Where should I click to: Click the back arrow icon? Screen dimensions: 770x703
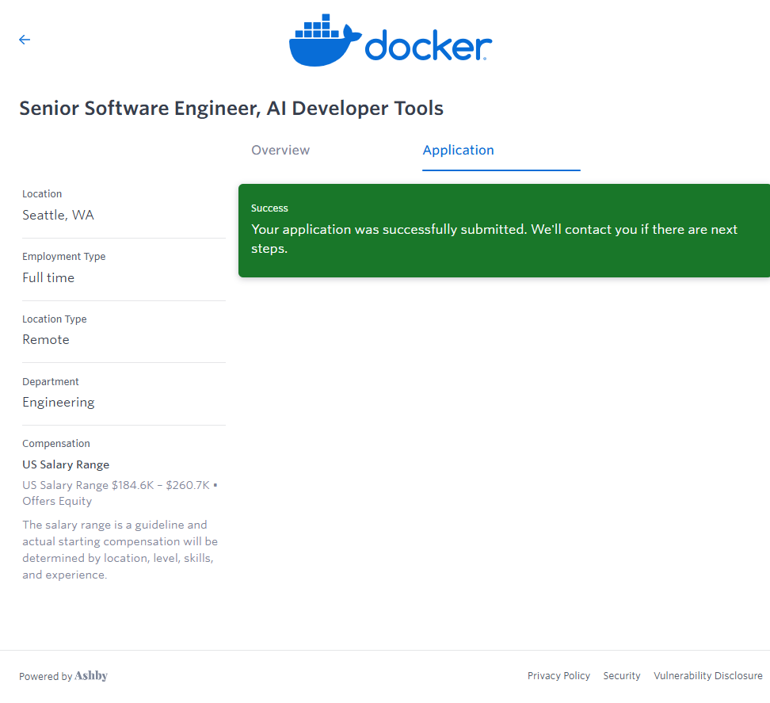coord(25,40)
